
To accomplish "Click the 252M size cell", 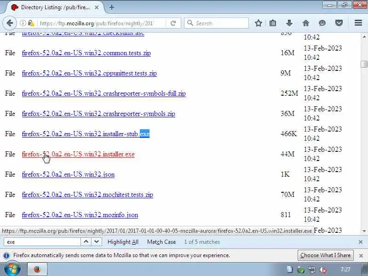I will (289, 93).
